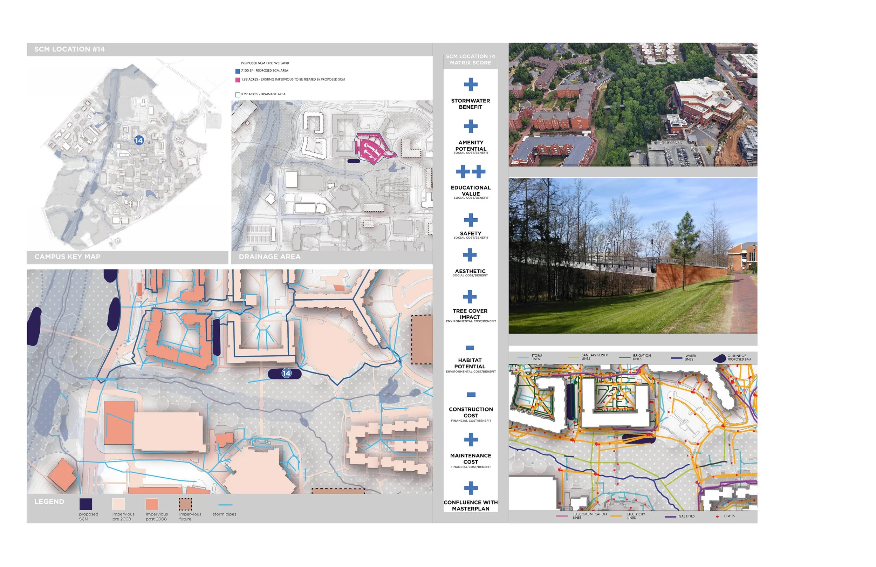Screen dimensions: 876x567
Task: Select the 14 badge on the utilities map
Action: 286,373
